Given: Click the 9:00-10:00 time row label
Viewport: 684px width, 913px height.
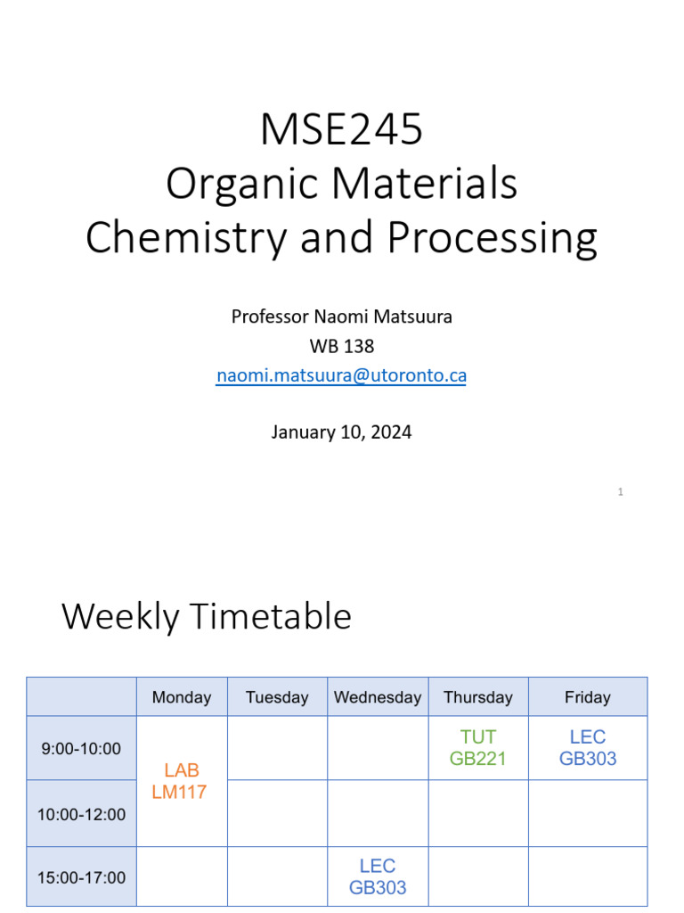Looking at the screenshot, I should (81, 749).
